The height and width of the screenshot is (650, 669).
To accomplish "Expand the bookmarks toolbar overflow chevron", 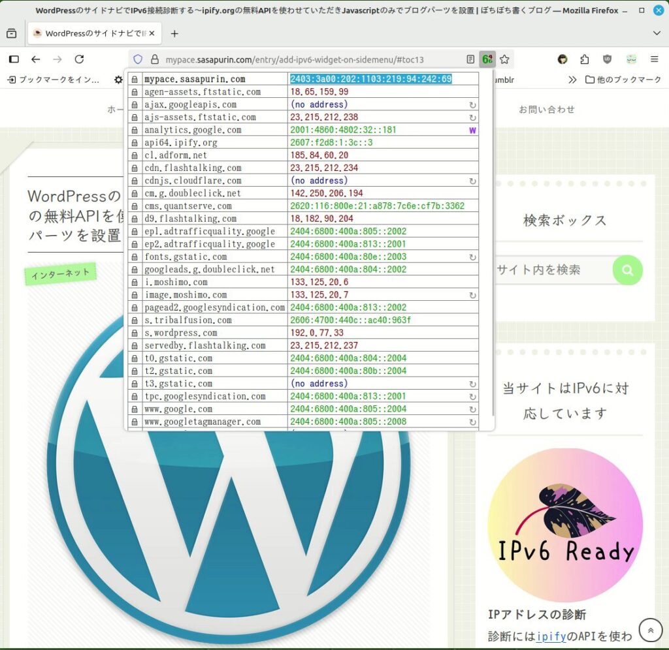I will pos(572,80).
